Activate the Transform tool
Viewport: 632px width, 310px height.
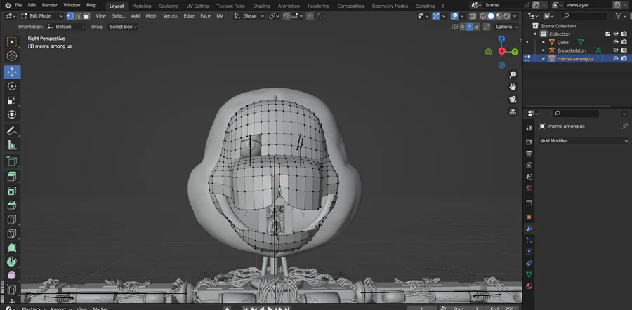(x=12, y=114)
